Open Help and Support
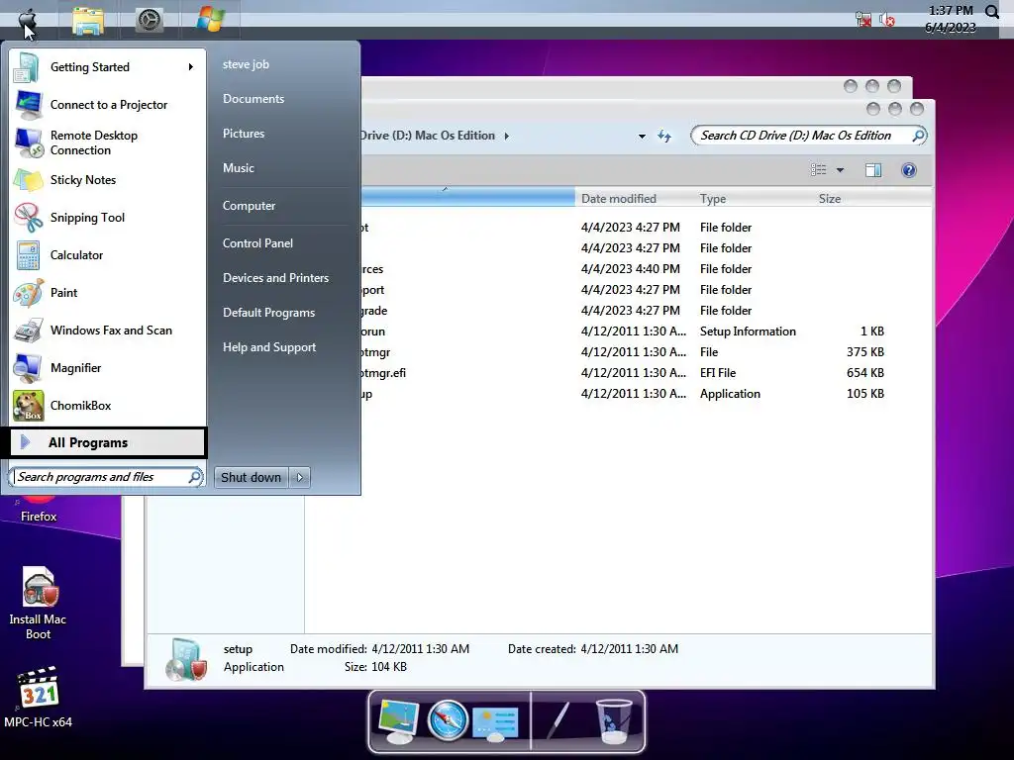1014x760 pixels. (x=269, y=347)
